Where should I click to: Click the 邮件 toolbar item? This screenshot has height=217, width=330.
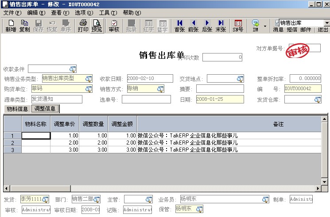[x=306, y=30]
